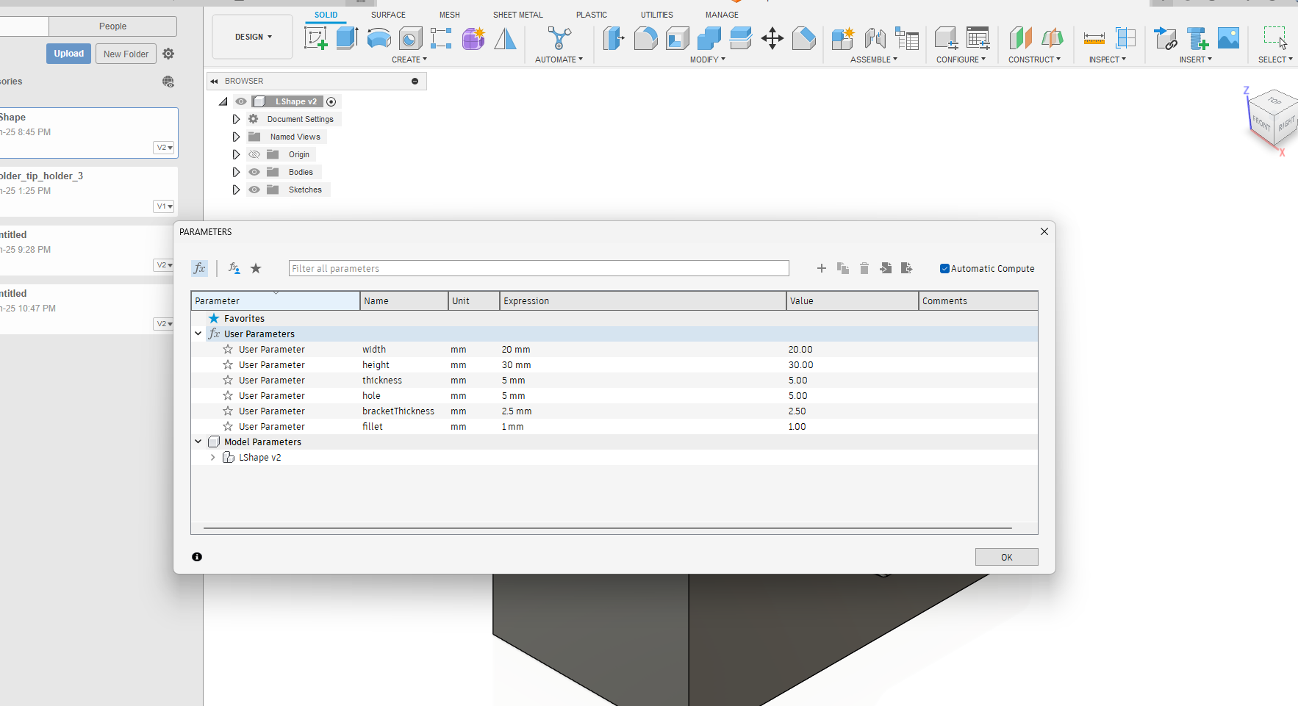Image resolution: width=1298 pixels, height=706 pixels.
Task: Click the Add user parameter plus icon
Action: coord(822,268)
